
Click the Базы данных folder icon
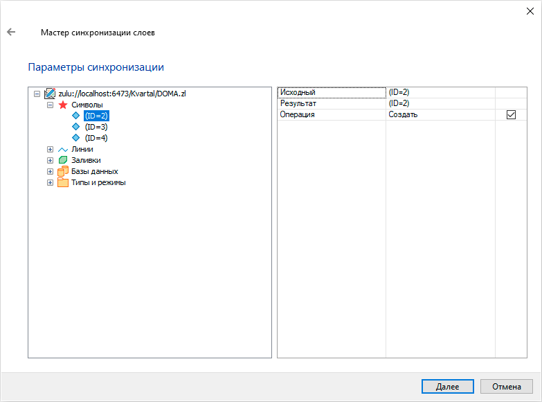(x=63, y=171)
